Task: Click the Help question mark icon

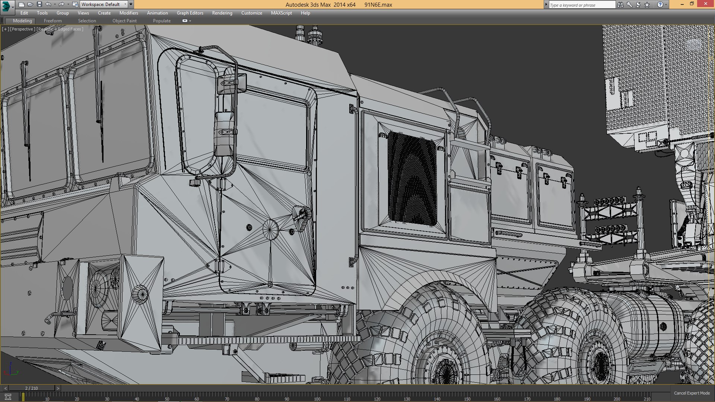Action: pos(660,4)
